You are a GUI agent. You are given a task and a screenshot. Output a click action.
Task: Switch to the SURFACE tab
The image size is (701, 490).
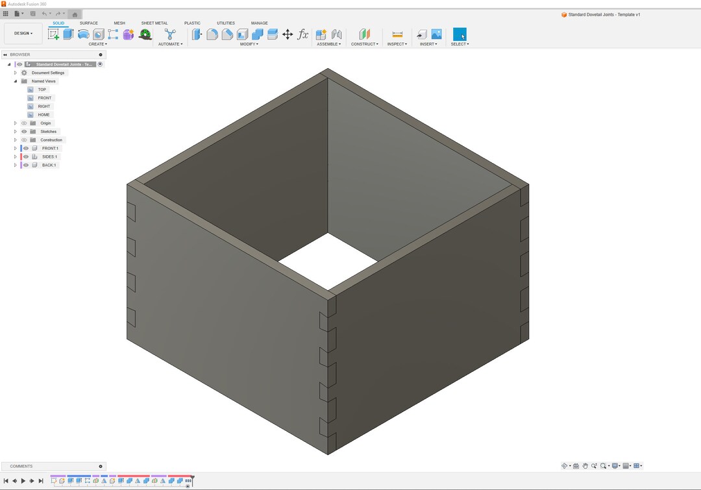click(89, 23)
